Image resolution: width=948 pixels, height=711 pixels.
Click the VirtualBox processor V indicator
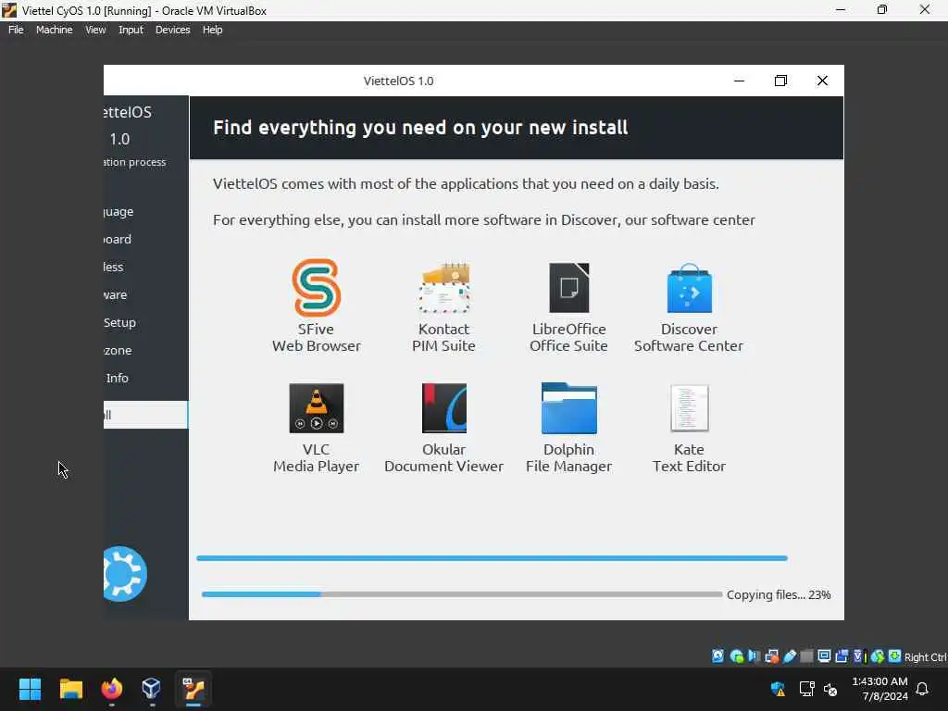pos(859,656)
